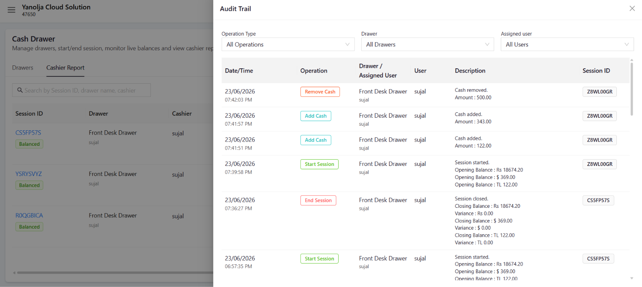The height and width of the screenshot is (287, 642).
Task: Click the Drawer header in Cashier Report
Action: (98, 114)
